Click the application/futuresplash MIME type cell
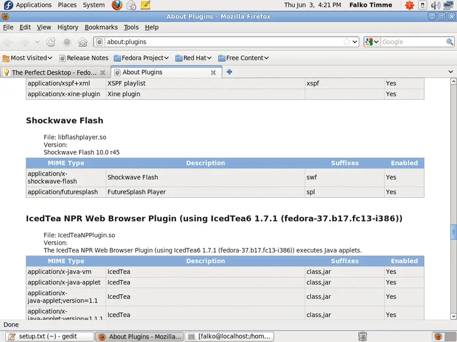The height and width of the screenshot is (342, 457). 66,192
